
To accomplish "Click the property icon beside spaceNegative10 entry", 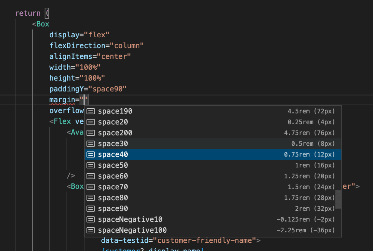I will pos(91,219).
